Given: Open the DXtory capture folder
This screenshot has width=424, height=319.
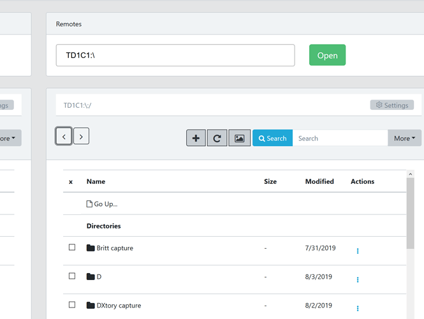Looking at the screenshot, I should (119, 305).
